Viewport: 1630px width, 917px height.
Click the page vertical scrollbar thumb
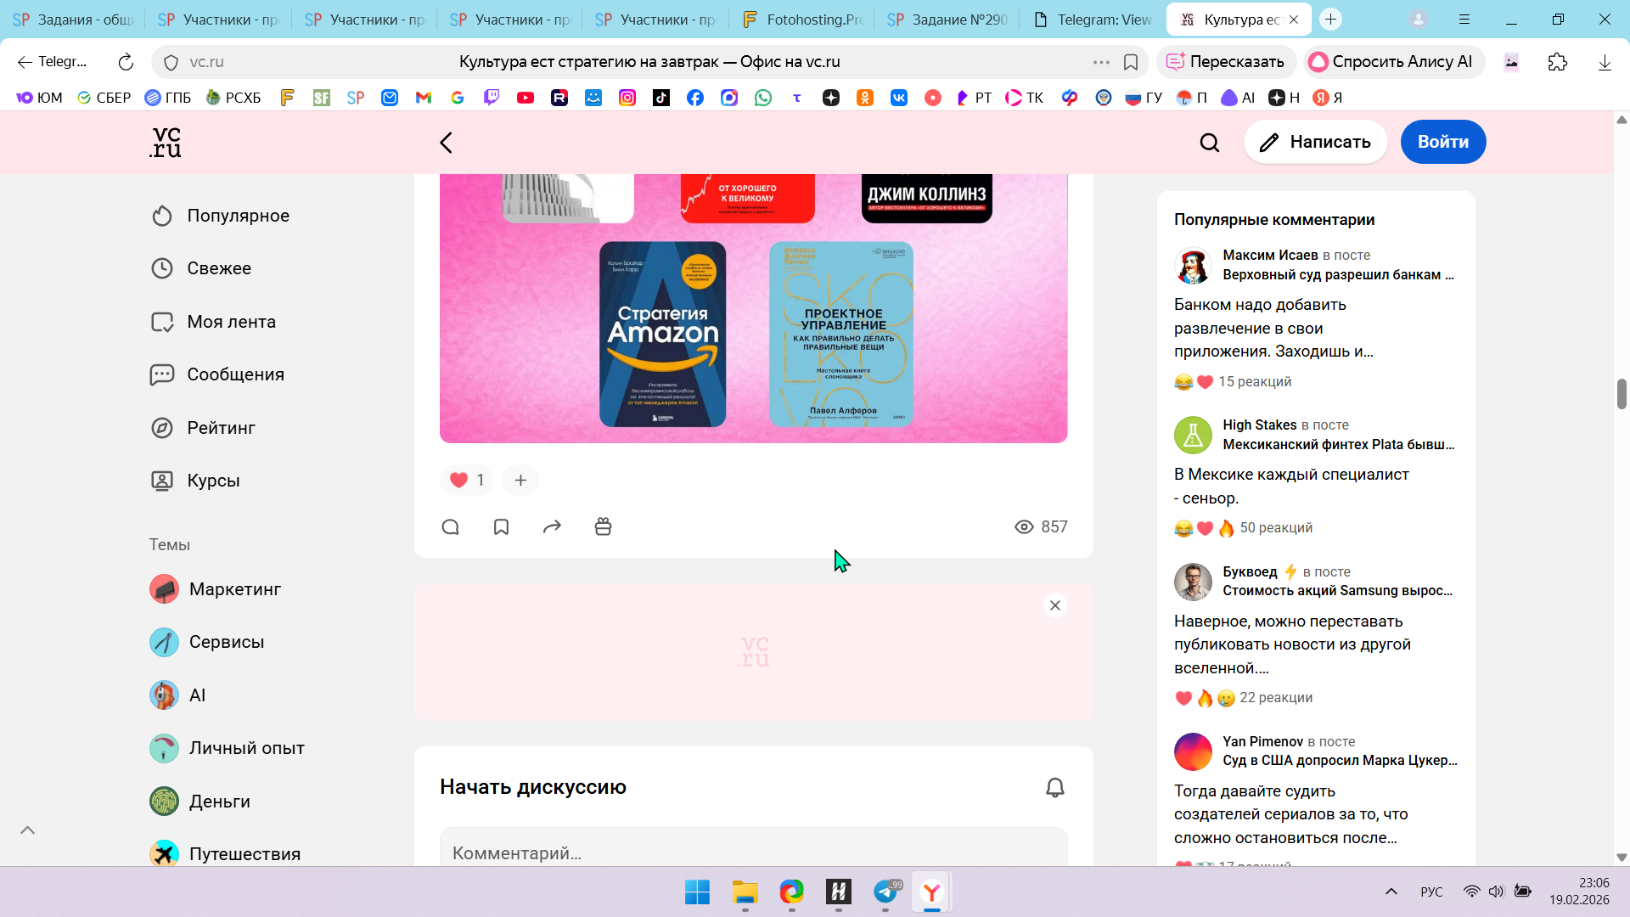click(1622, 394)
